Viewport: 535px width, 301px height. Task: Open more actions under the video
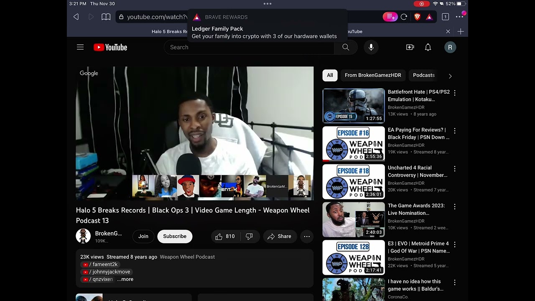[307, 236]
